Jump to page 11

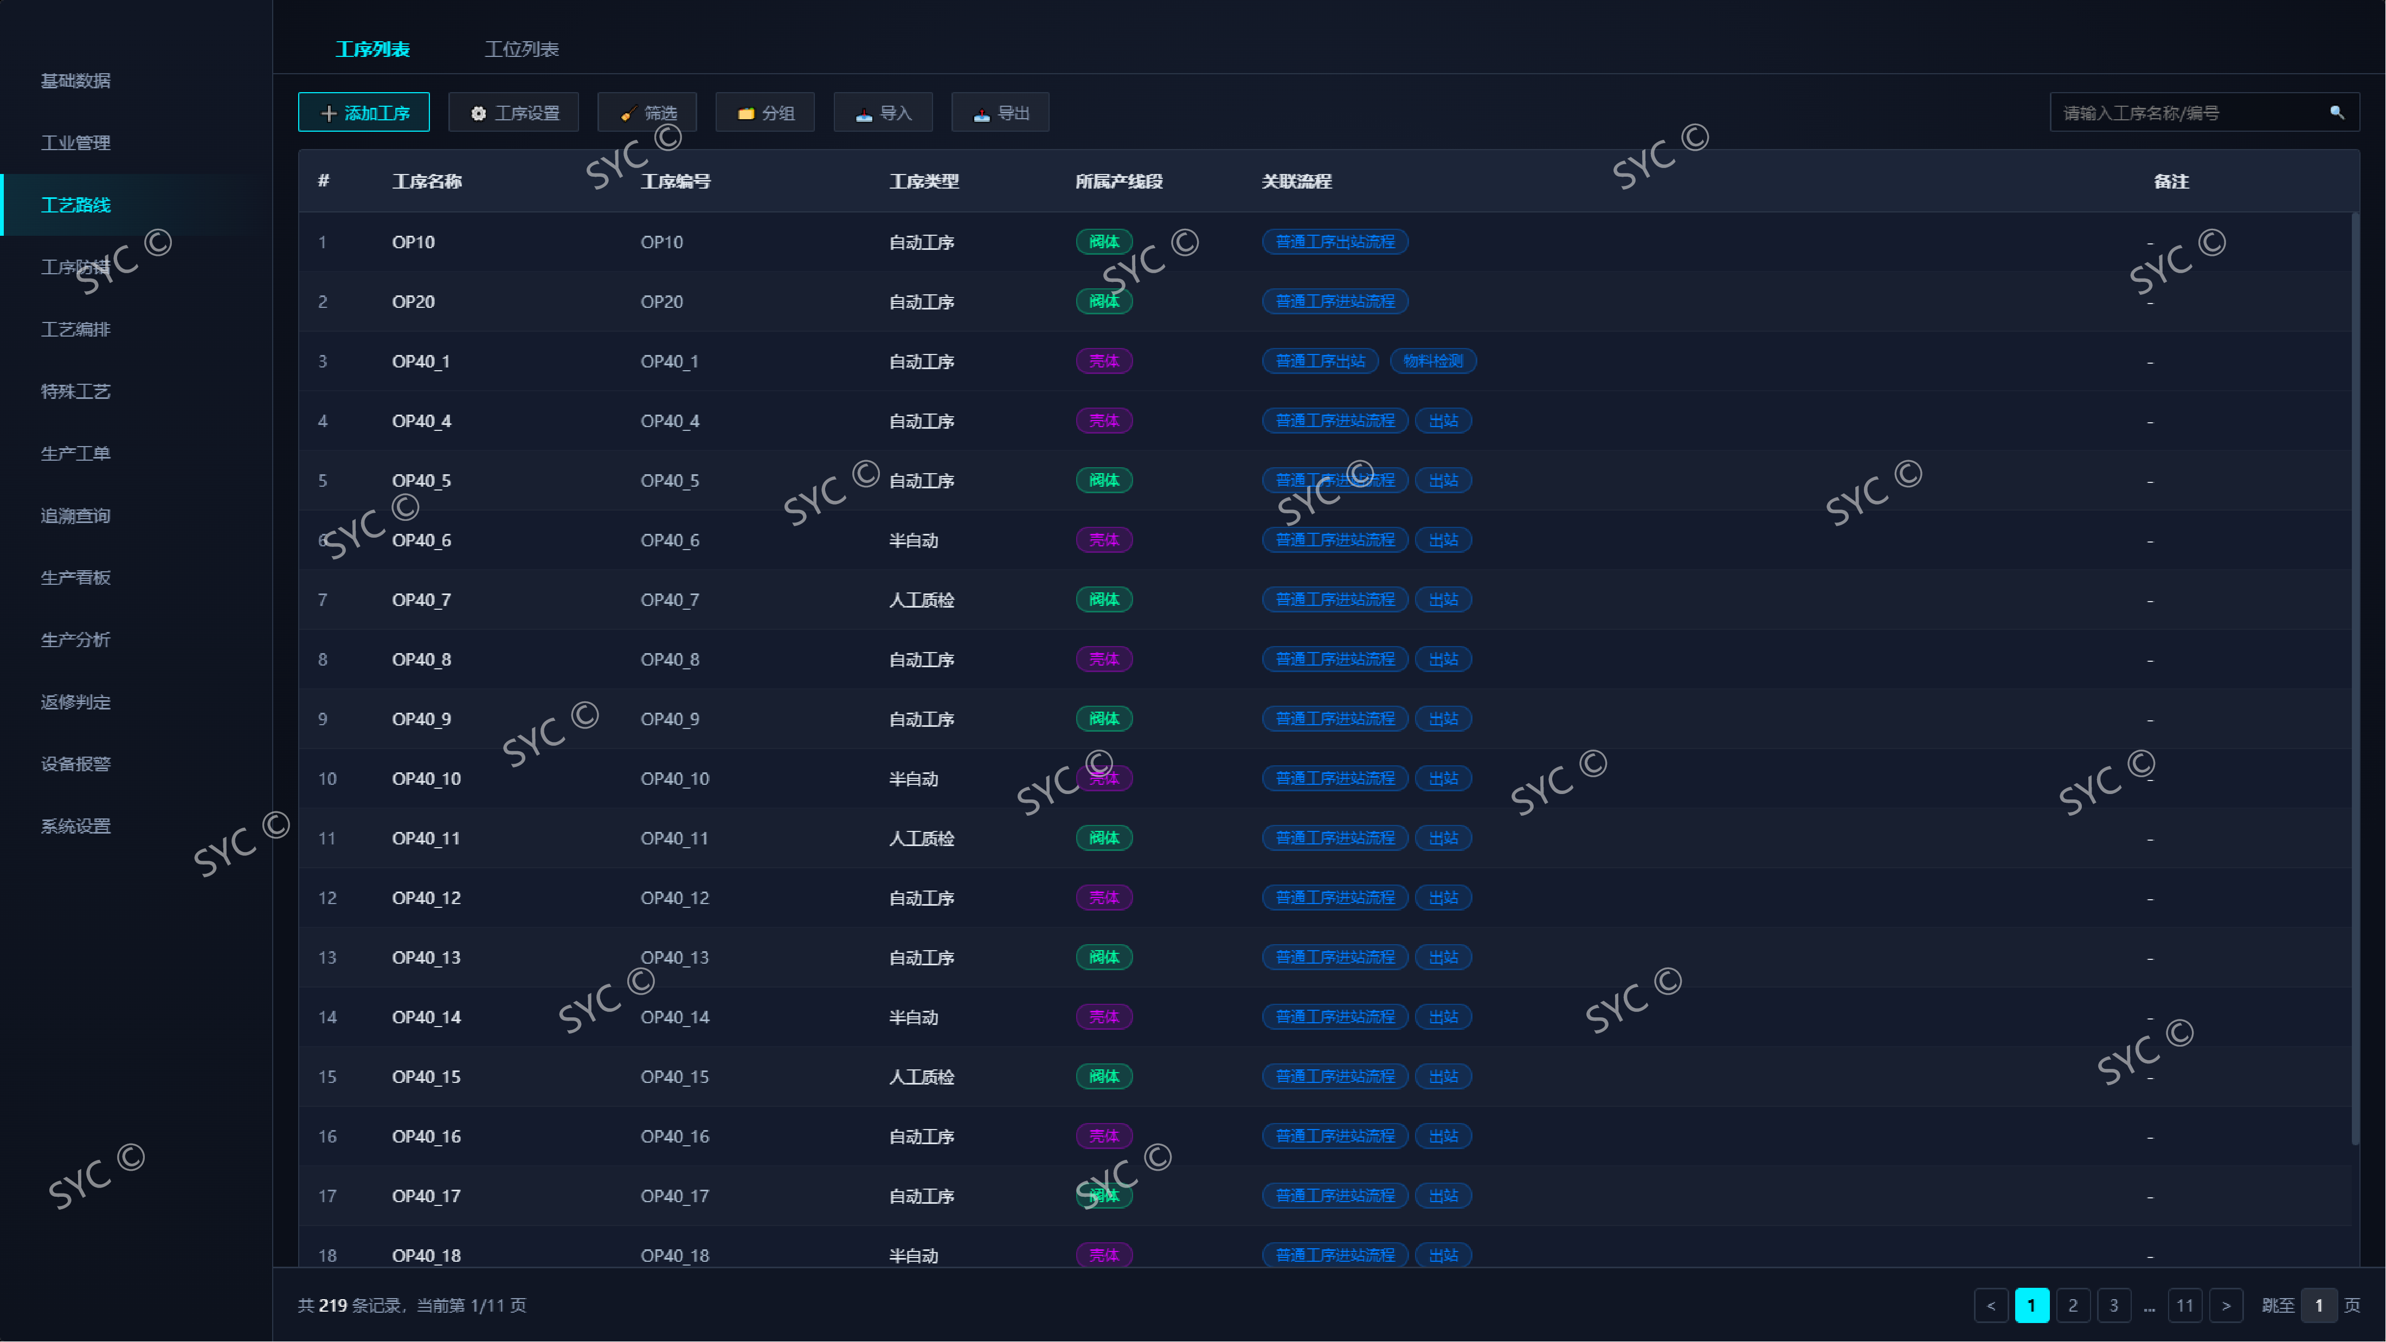click(2184, 1305)
